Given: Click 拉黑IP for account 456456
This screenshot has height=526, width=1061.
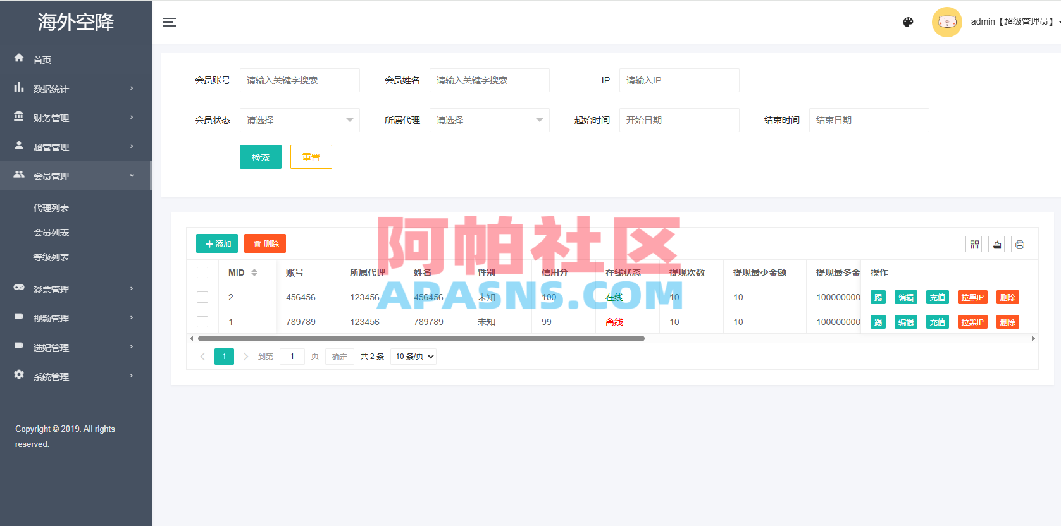Looking at the screenshot, I should 972,297.
